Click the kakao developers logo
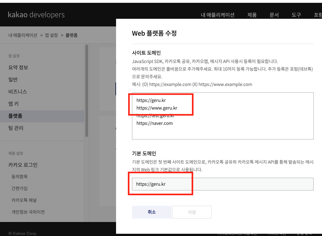This screenshot has height=236, width=322. click(36, 15)
